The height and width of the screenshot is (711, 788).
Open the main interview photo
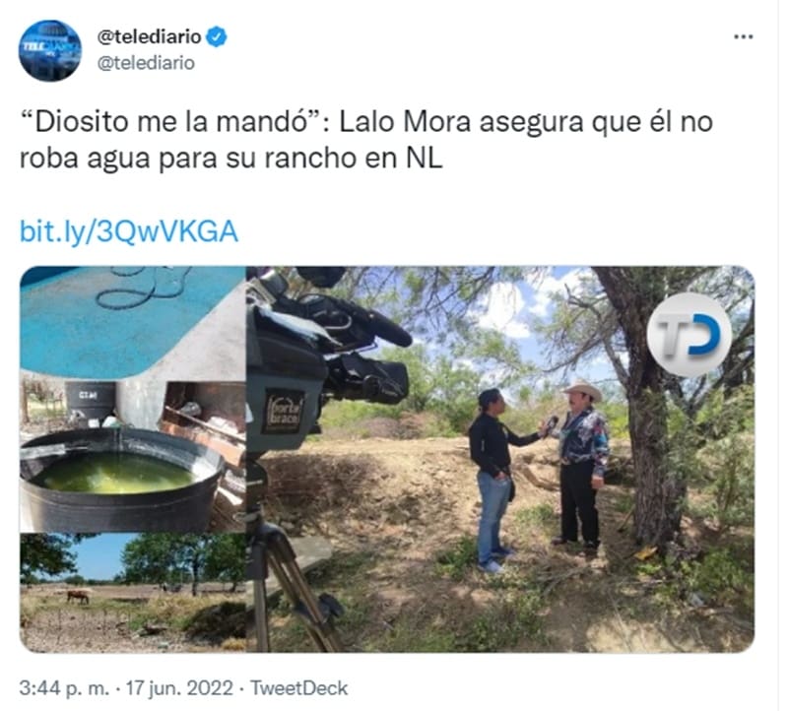point(500,459)
